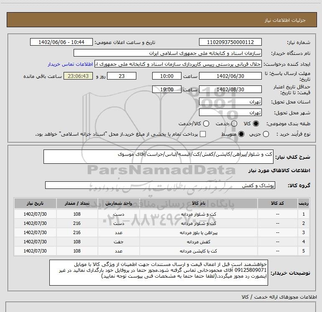Screen dimensions: 322x312
Task: Click request number field 1102093750000112
Action: coord(230,42)
